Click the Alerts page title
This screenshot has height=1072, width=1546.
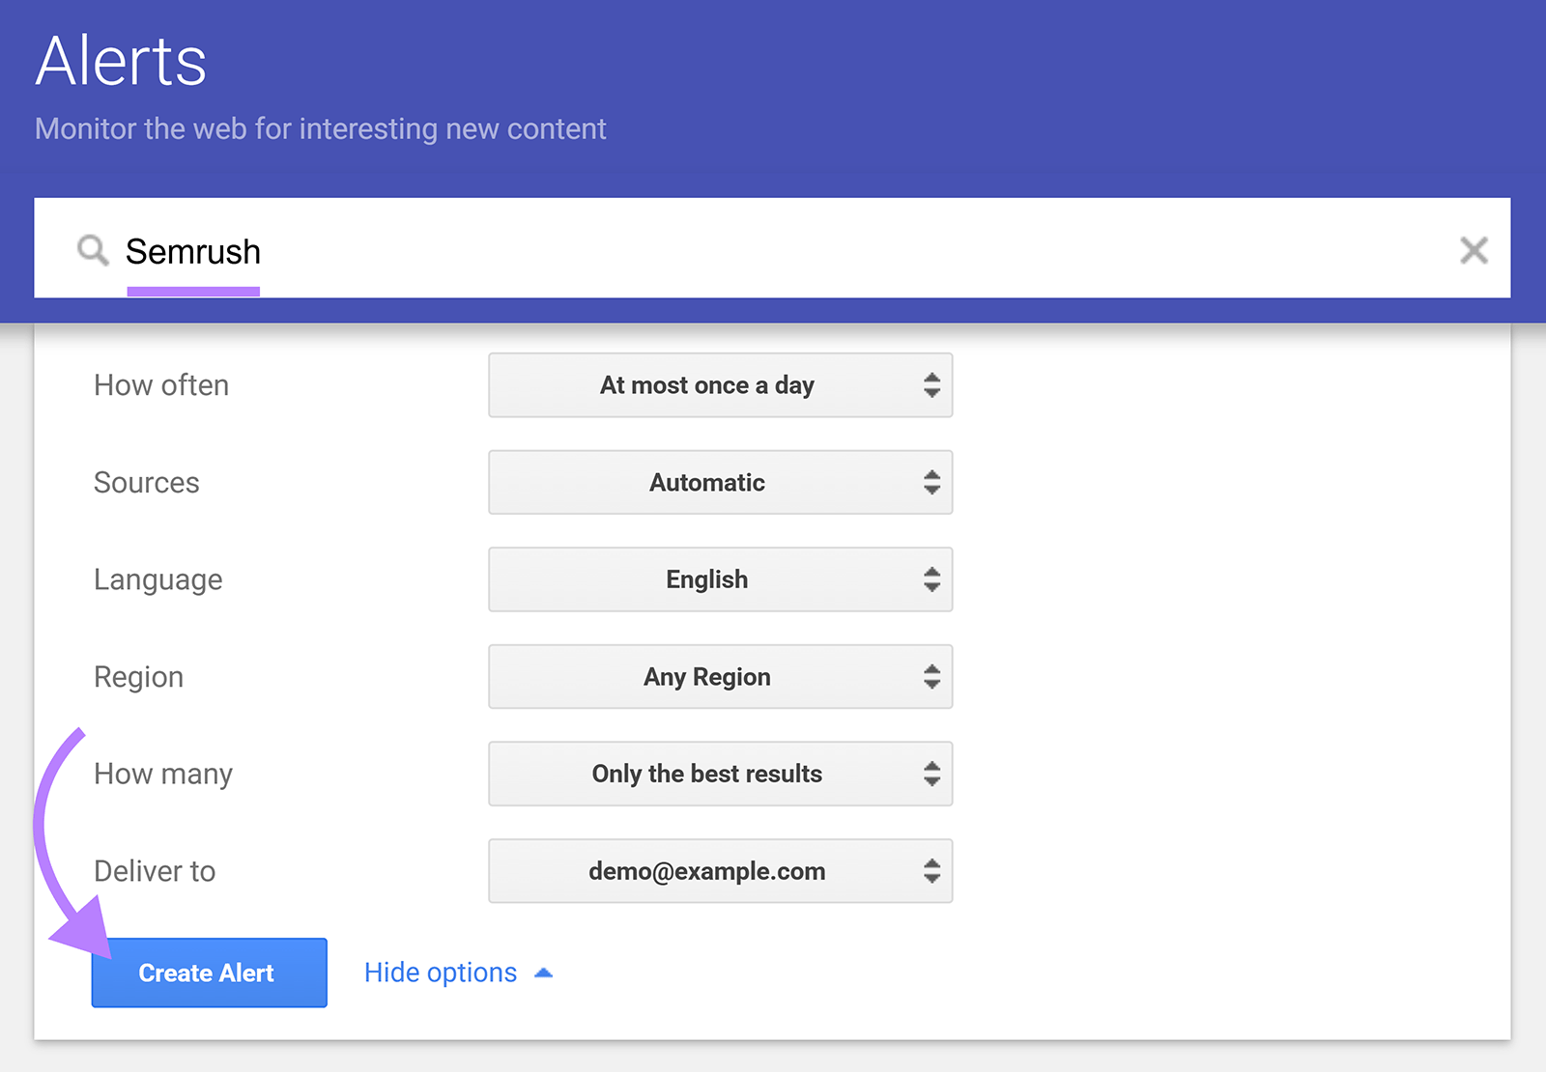point(118,61)
